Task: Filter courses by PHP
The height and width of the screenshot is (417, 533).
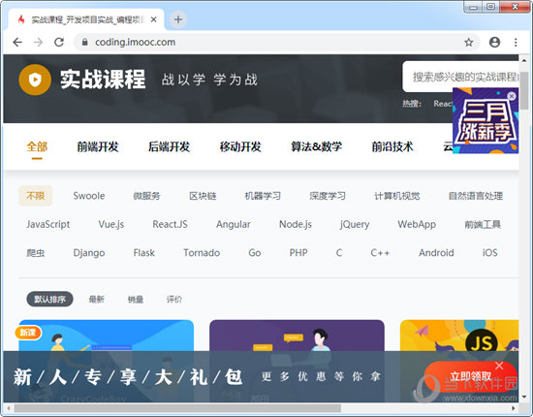Action: tap(298, 253)
